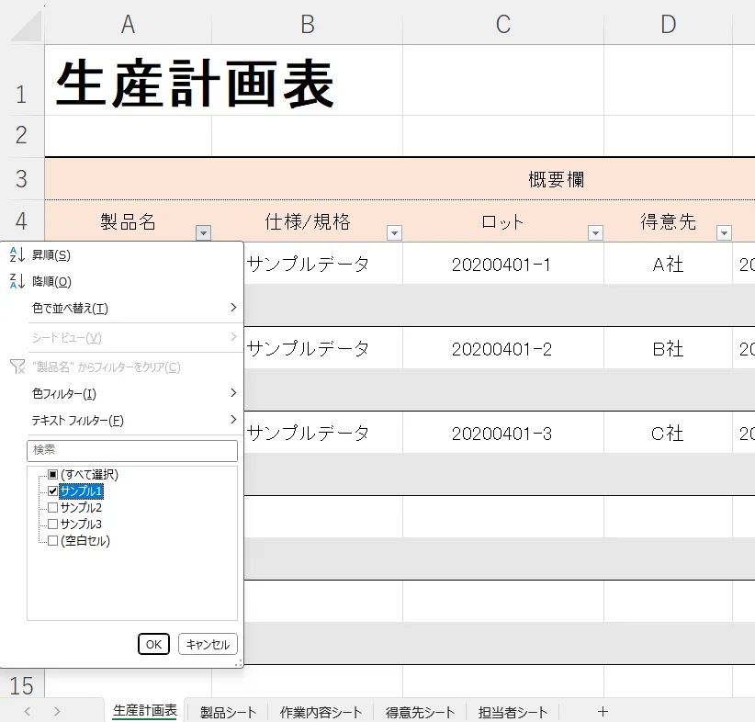Enable the サンプル2 filter checkbox

click(x=51, y=507)
